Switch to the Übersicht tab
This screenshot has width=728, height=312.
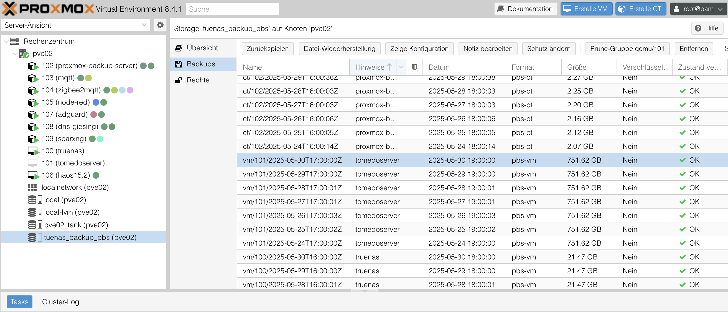pos(203,48)
